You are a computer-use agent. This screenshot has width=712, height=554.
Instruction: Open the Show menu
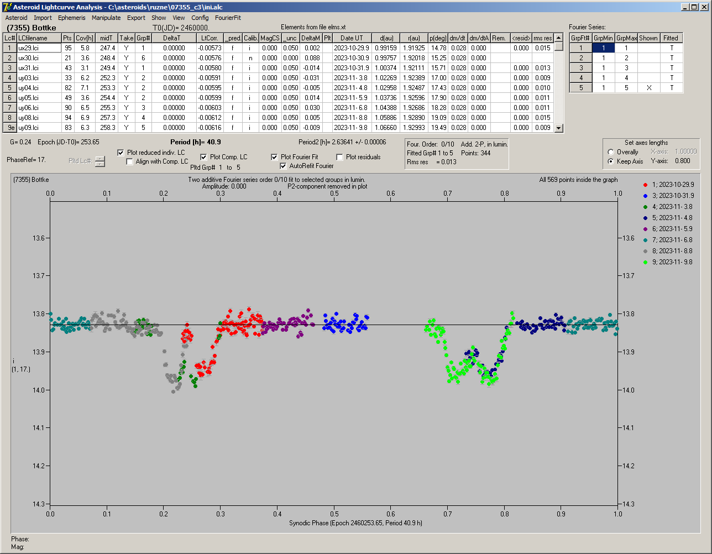point(159,18)
